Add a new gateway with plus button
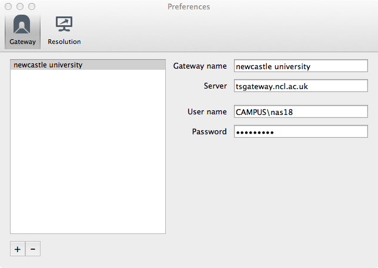Viewport: 378px width, 268px height. click(18, 249)
